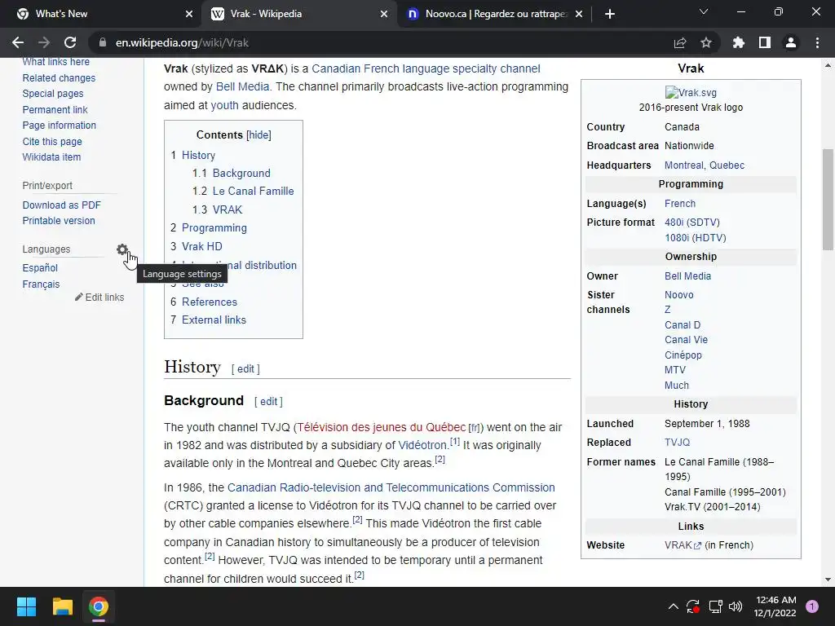Click the browser back arrow
Image resolution: width=835 pixels, height=626 pixels.
[18, 42]
